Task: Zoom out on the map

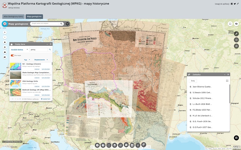Action: coord(5,37)
